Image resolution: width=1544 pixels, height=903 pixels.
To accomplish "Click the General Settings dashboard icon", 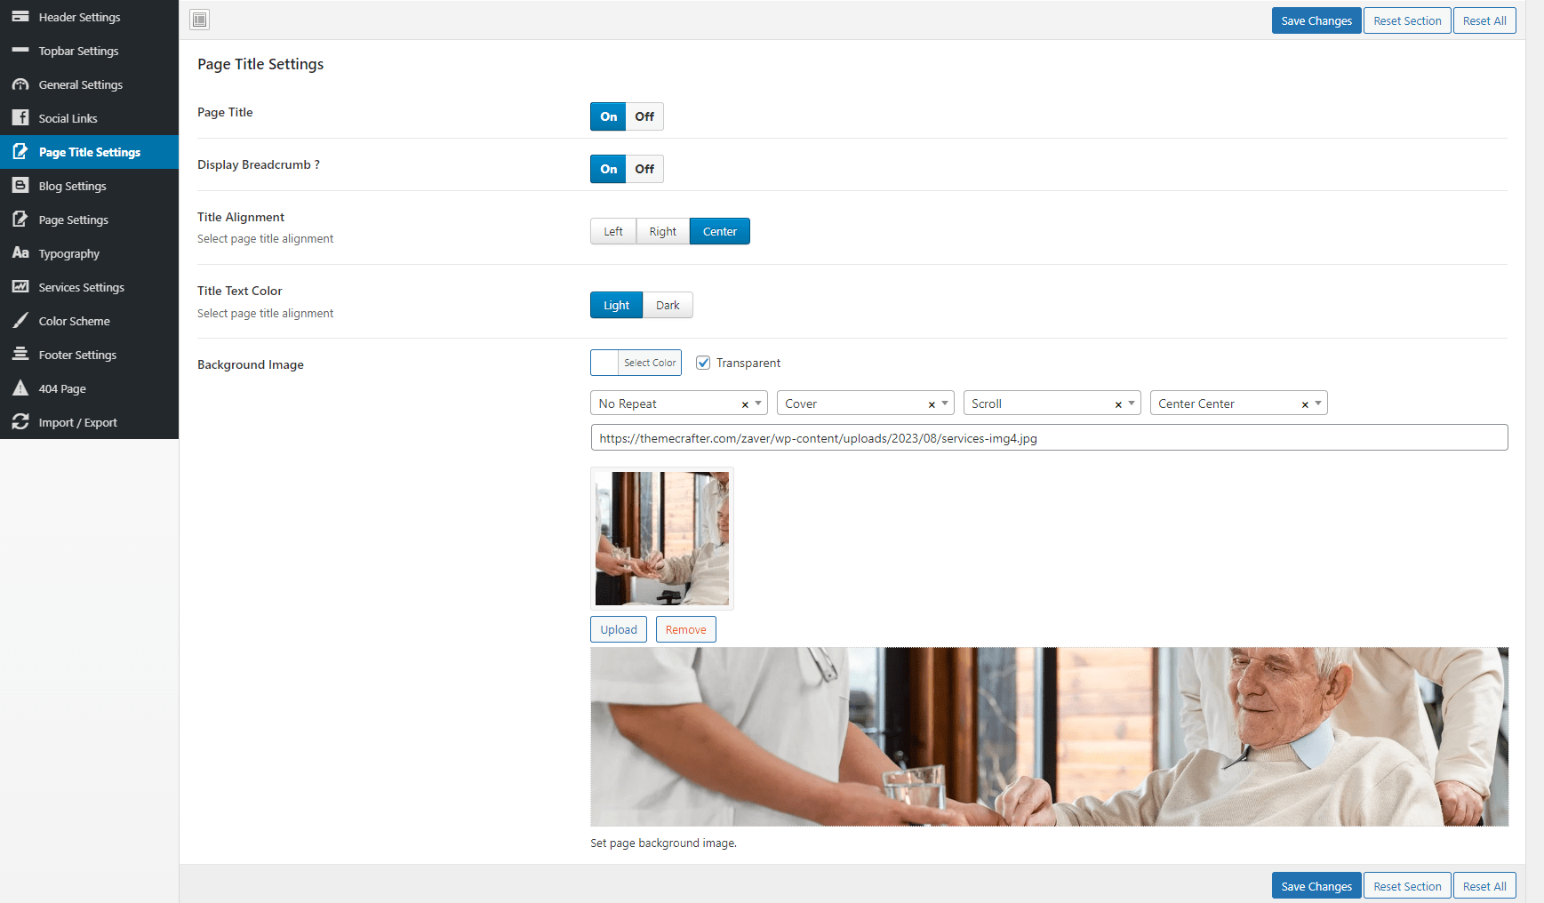I will click(20, 84).
